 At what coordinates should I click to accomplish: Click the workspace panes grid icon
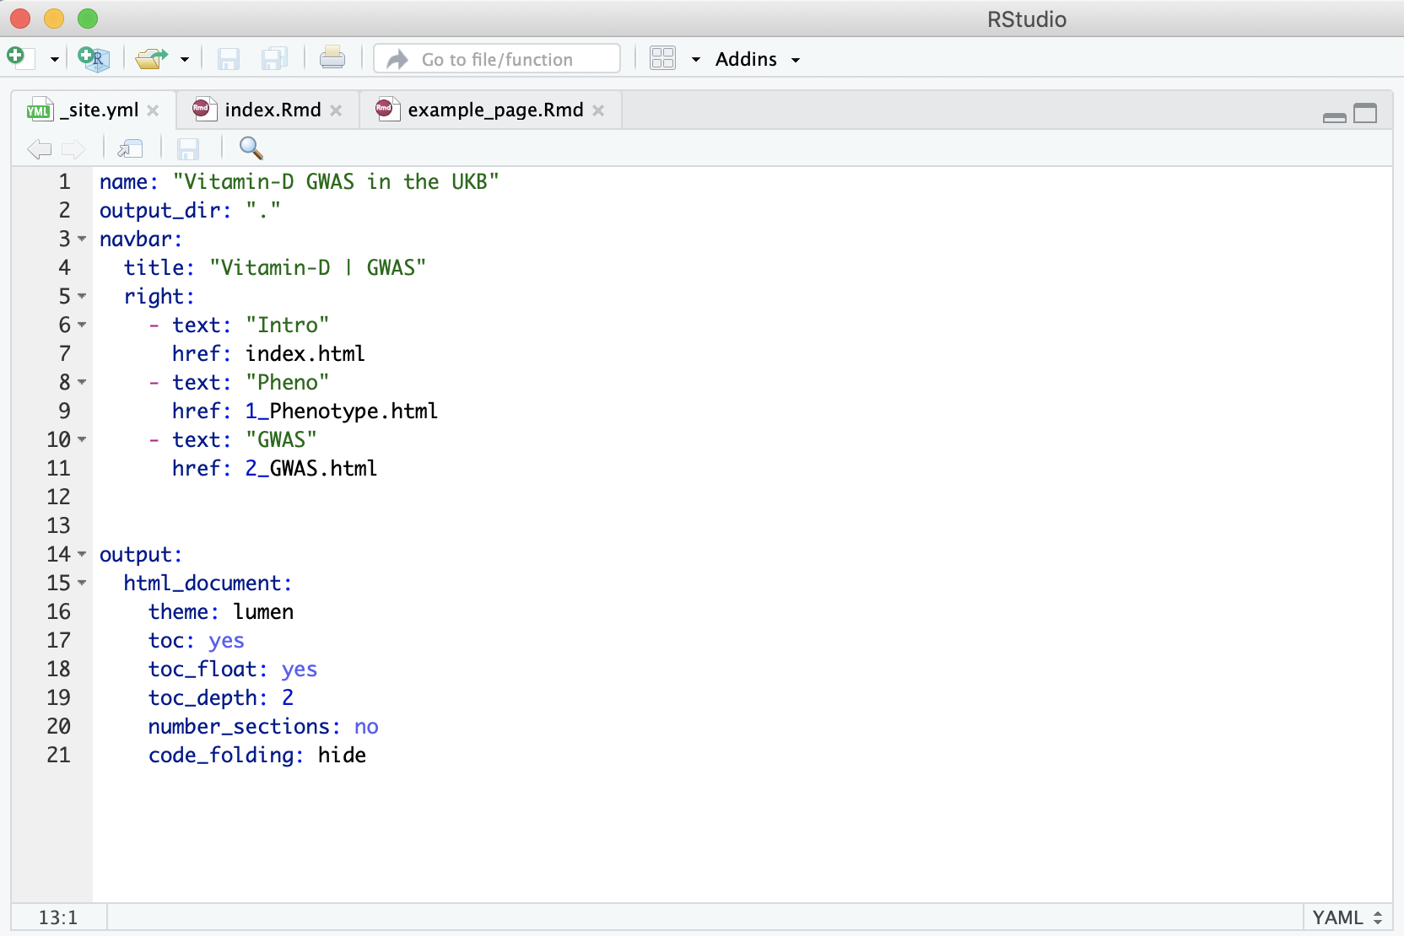point(663,58)
